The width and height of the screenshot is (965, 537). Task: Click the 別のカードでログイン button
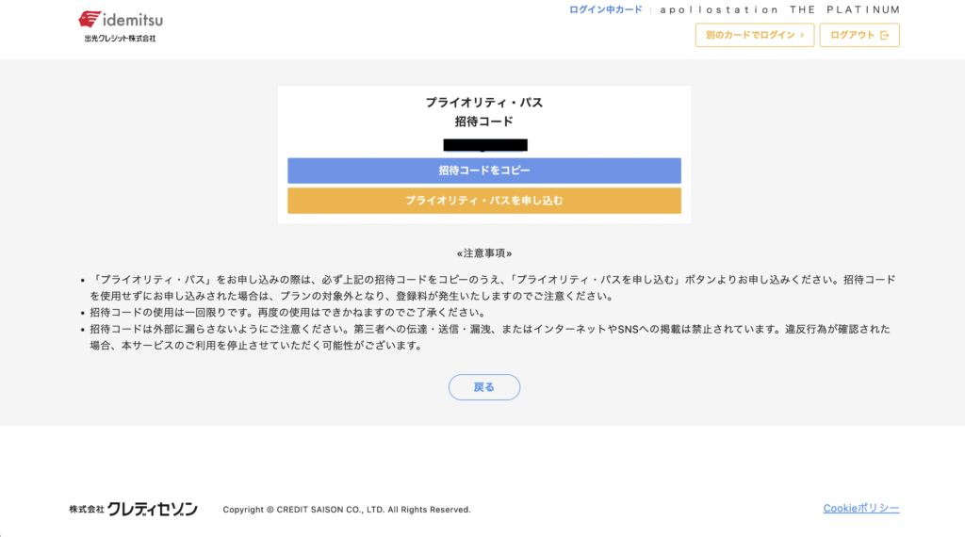[x=755, y=35]
